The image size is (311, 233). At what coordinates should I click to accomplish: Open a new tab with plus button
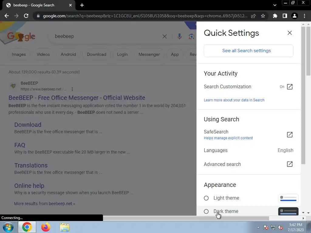tap(82, 5)
